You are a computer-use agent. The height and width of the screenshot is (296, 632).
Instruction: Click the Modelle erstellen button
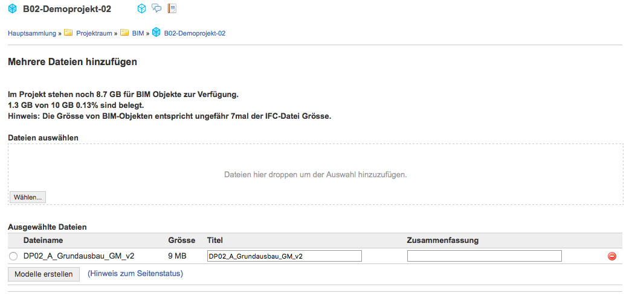coord(44,274)
